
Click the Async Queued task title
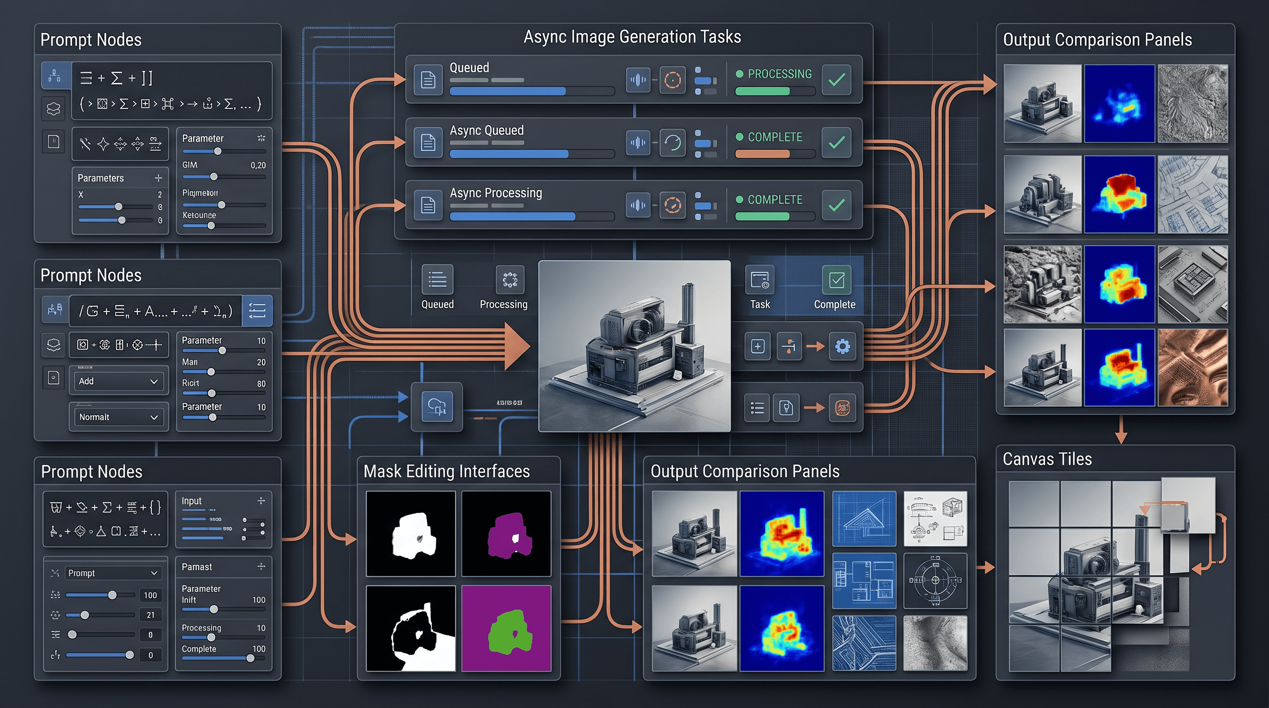487,130
